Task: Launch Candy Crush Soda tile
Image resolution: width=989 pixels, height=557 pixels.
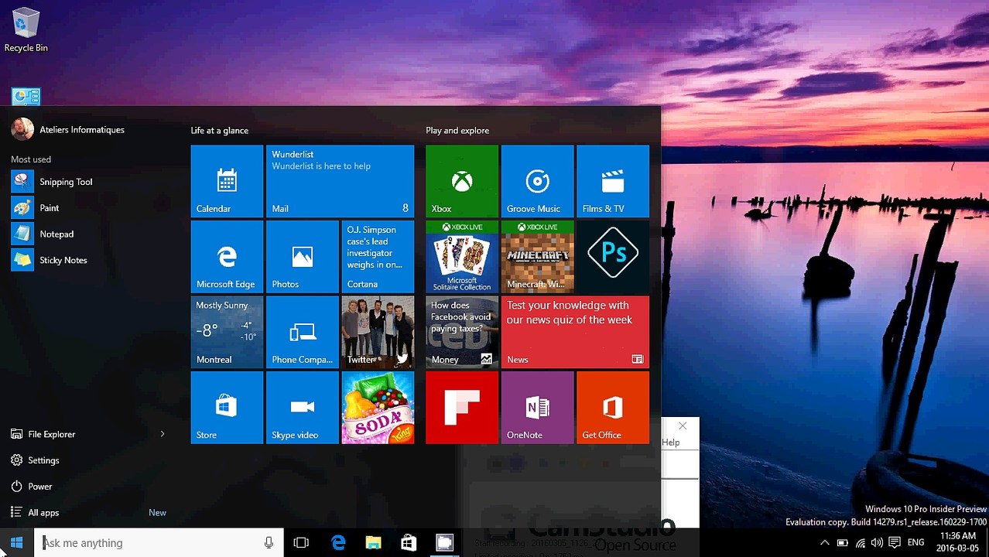Action: click(378, 408)
